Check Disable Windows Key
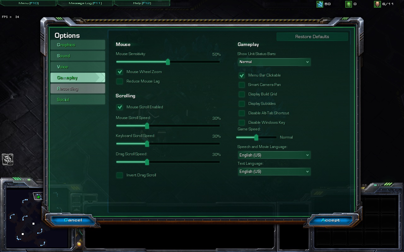 [x=241, y=123]
